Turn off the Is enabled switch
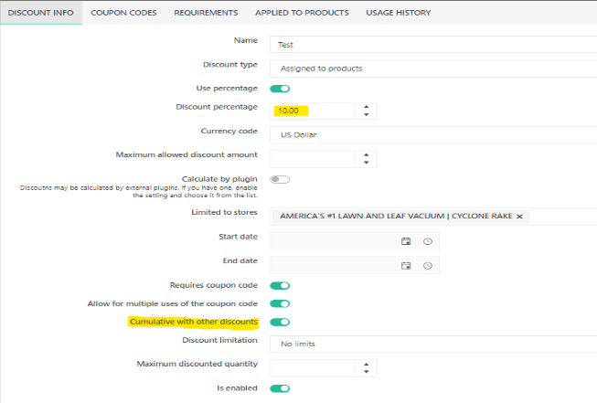 pyautogui.click(x=280, y=388)
